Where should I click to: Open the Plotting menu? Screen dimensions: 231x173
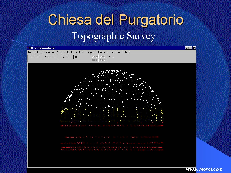point(126,52)
